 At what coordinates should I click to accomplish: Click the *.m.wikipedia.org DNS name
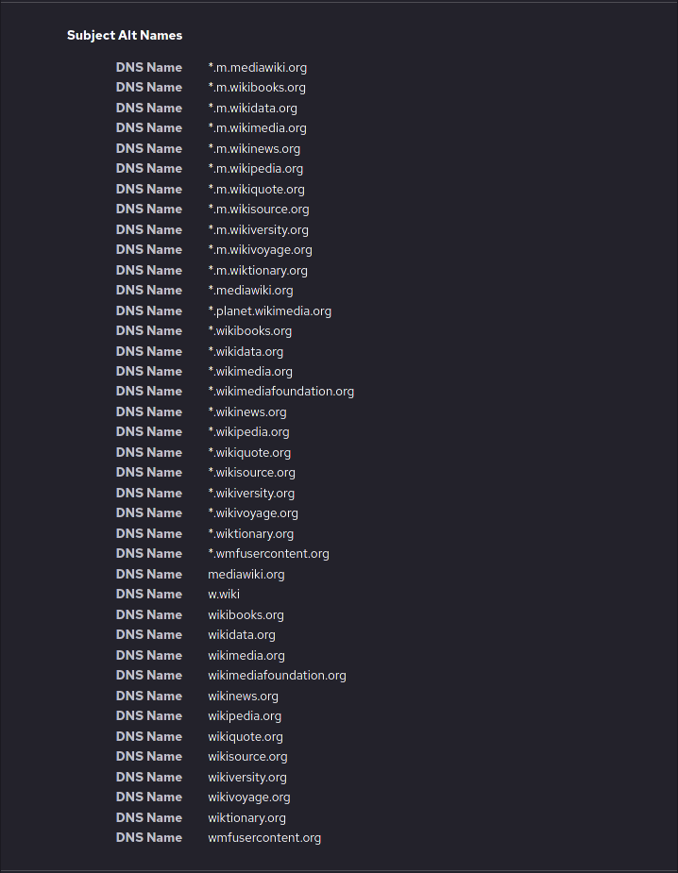[255, 169]
